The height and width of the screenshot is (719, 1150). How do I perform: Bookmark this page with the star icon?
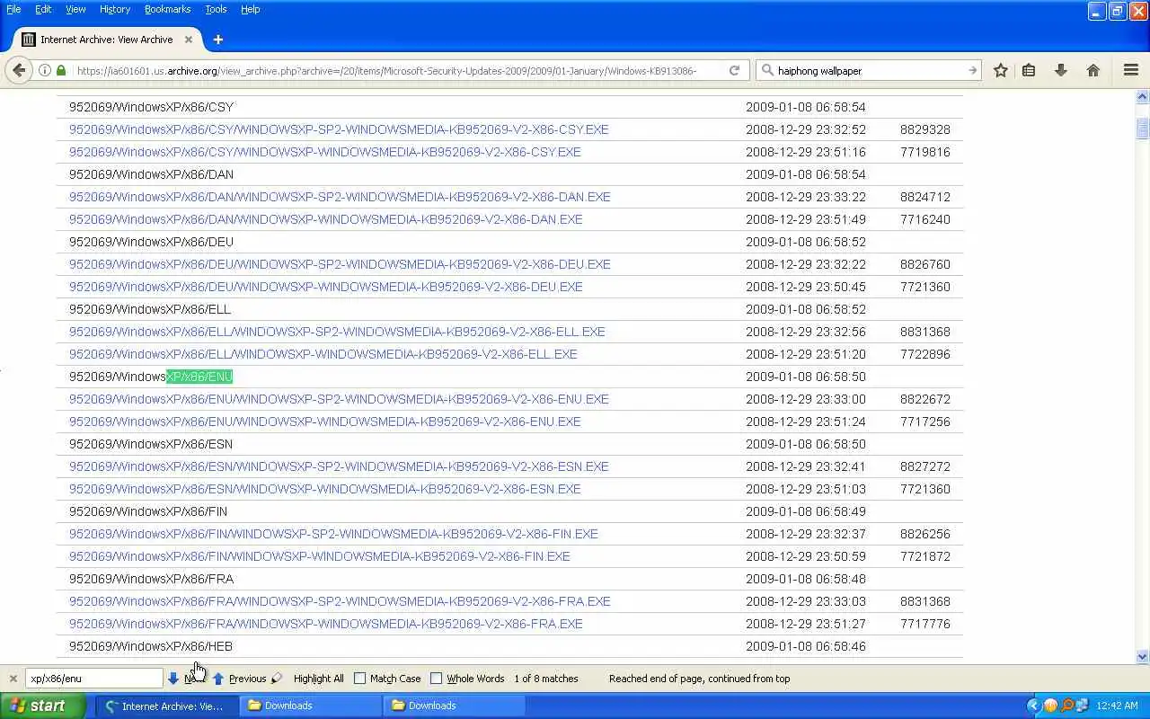(1001, 70)
